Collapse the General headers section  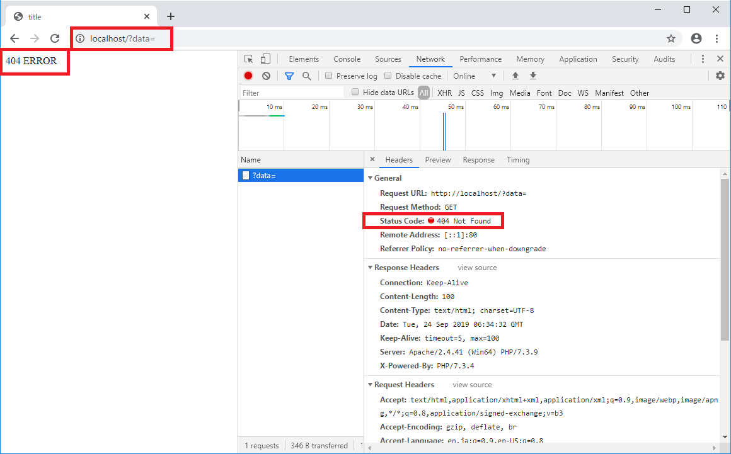[x=371, y=178]
